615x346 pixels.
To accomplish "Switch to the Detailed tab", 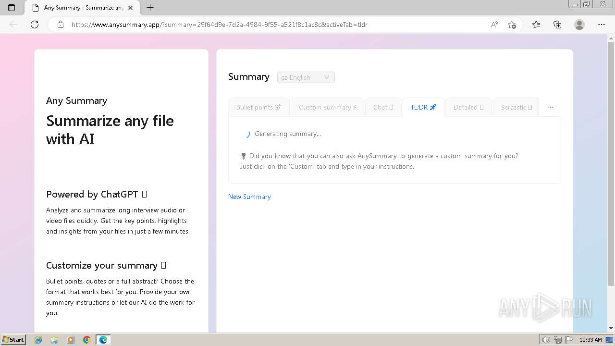I will click(468, 107).
